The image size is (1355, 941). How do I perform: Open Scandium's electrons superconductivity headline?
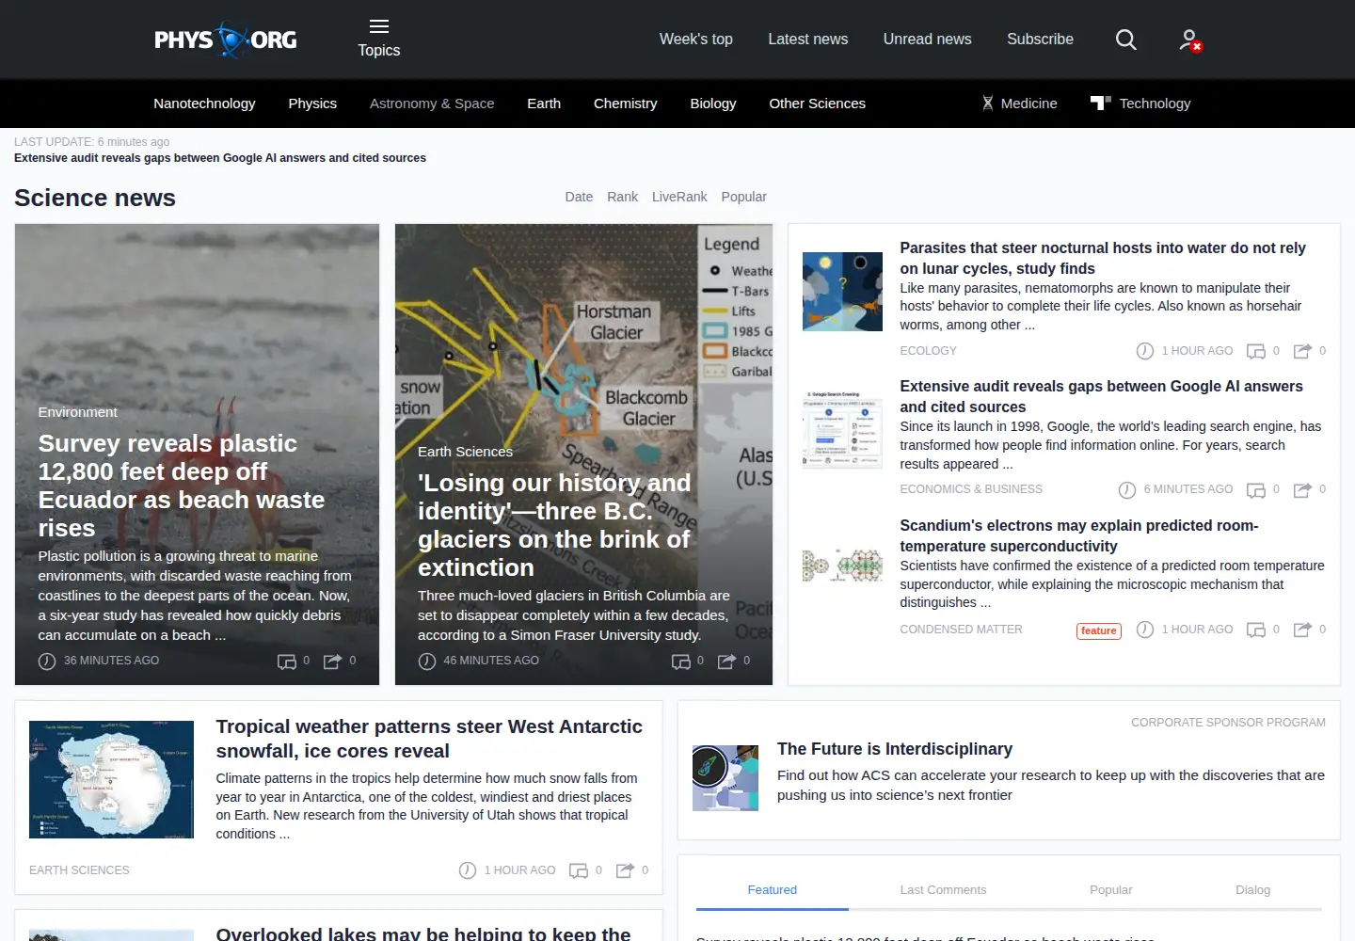coord(1079,535)
